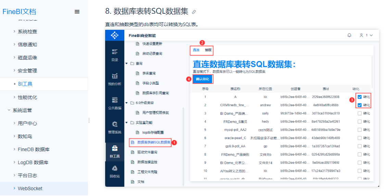Switch to the 抽取 tab
Image resolution: width=387 pixels, height=196 pixels.
(208, 50)
